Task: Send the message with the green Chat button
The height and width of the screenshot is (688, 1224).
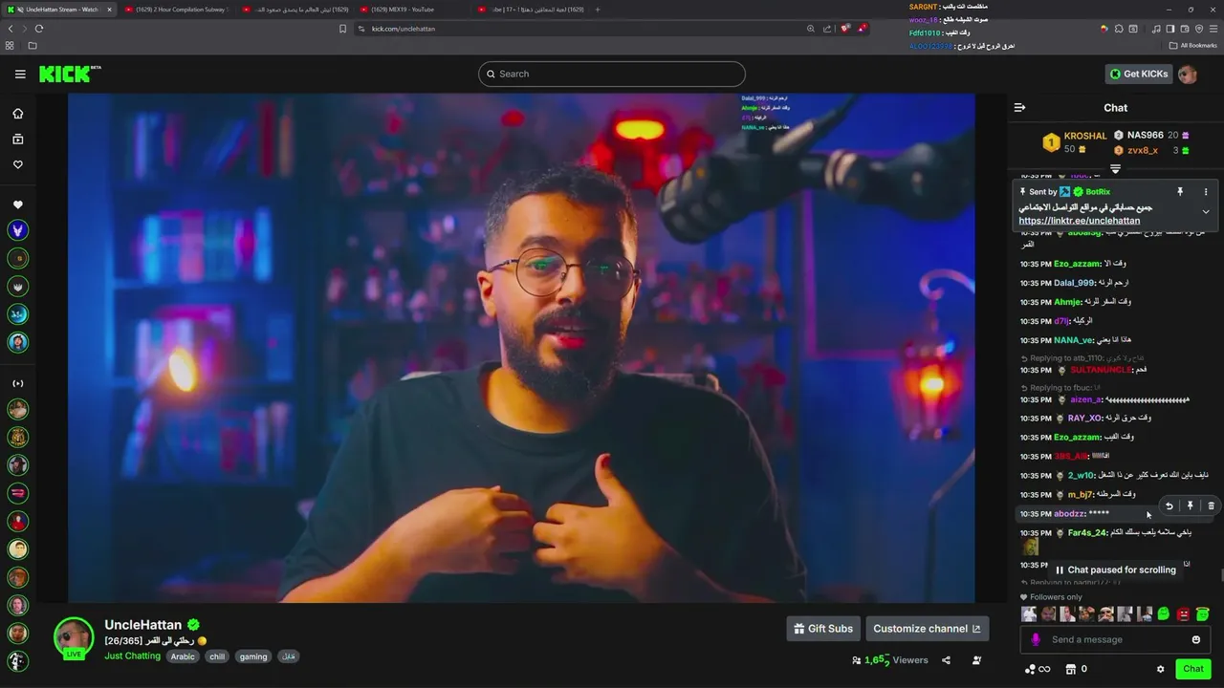Action: tap(1192, 669)
